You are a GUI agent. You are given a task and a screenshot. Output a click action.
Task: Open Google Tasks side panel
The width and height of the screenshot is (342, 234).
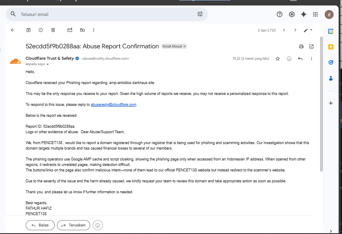pyautogui.click(x=331, y=62)
